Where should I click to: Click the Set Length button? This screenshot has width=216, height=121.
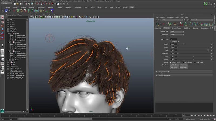point(174,68)
